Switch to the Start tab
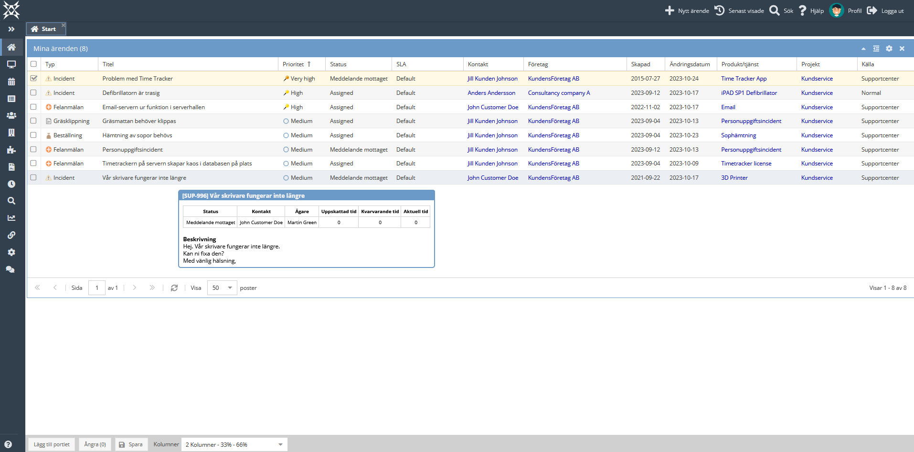 pyautogui.click(x=44, y=29)
